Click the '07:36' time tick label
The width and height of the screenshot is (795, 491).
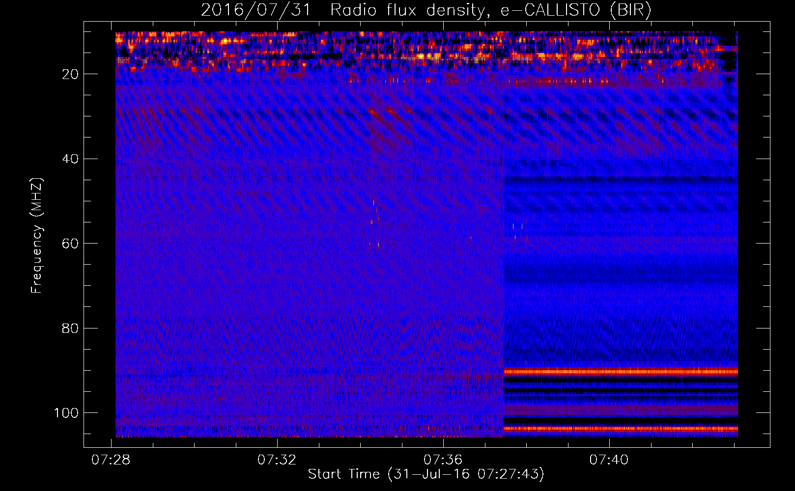(443, 460)
